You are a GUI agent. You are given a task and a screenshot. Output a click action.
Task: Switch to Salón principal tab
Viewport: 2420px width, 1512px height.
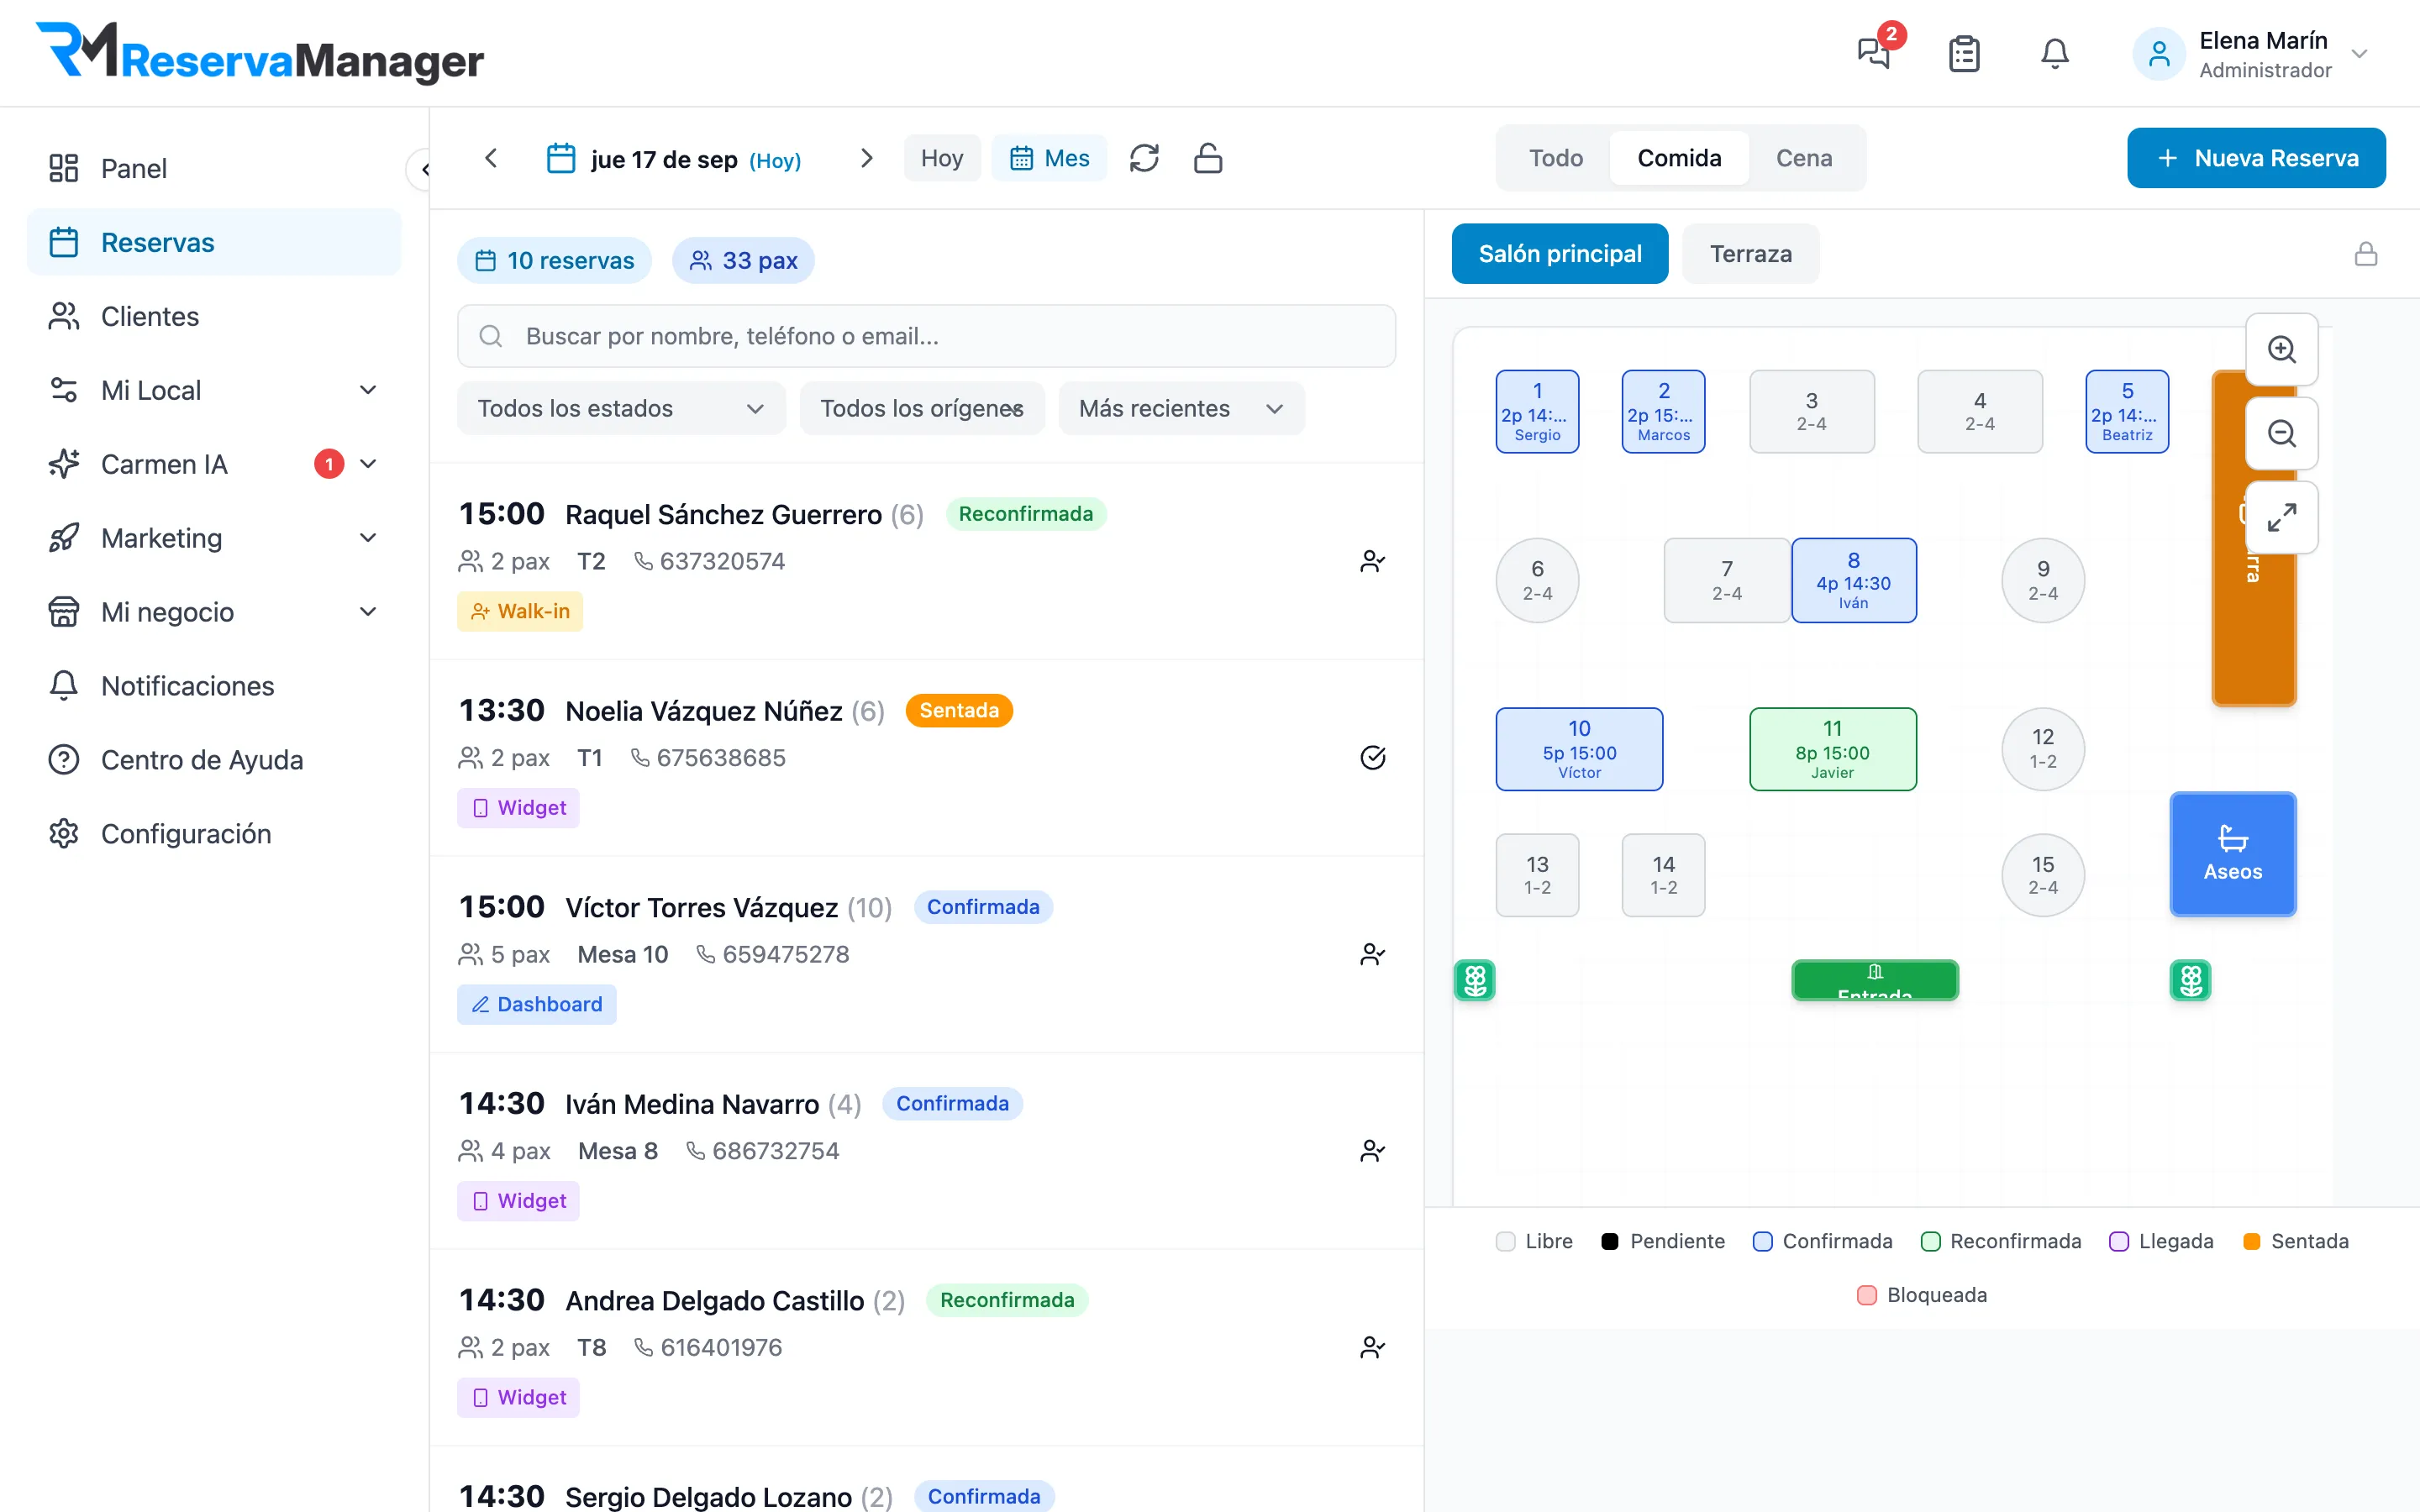pyautogui.click(x=1560, y=254)
